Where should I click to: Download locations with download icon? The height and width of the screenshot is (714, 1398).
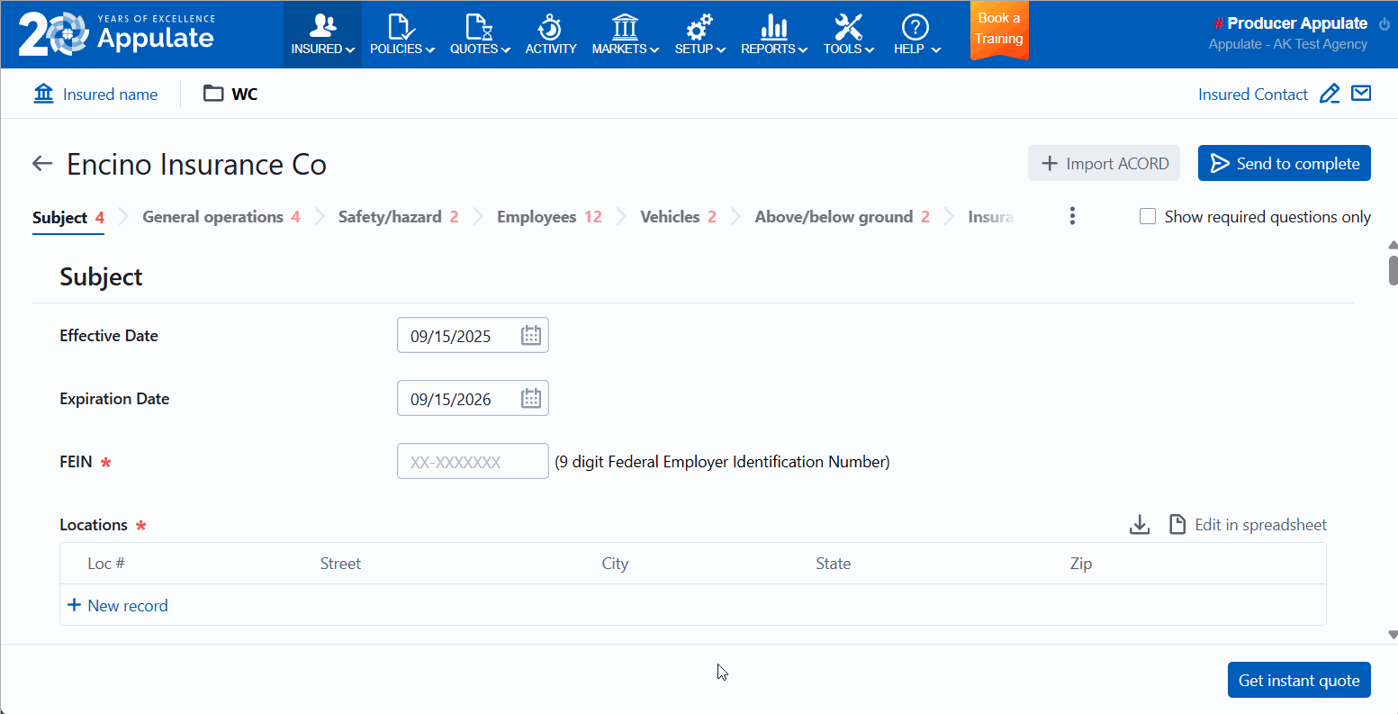click(1140, 524)
